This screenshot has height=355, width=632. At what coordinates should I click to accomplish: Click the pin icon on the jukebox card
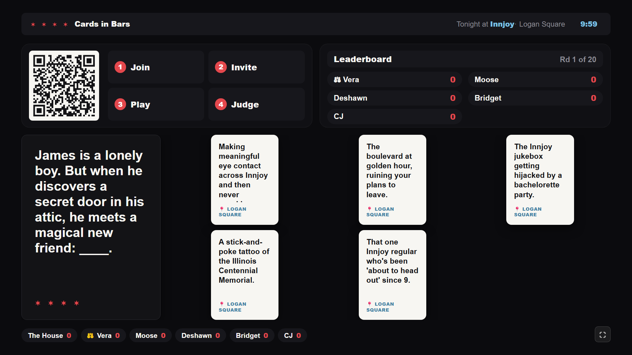517,209
